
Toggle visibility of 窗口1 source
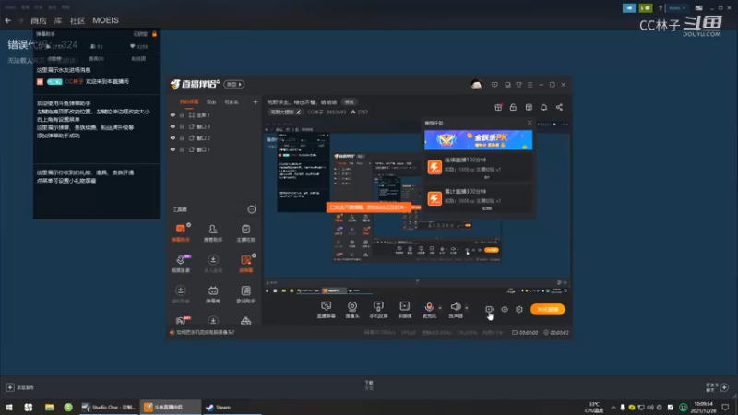pos(173,149)
